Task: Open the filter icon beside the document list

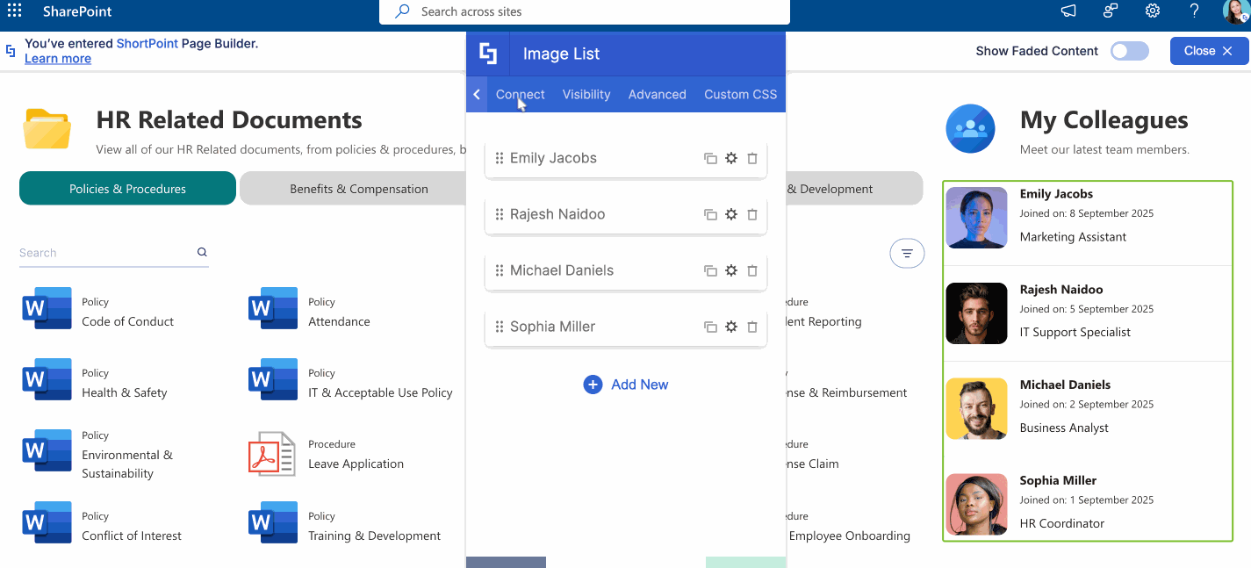Action: [x=907, y=253]
